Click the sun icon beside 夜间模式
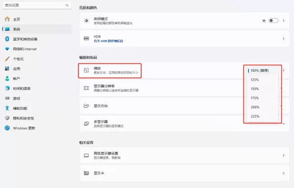The height and width of the screenshot is (188, 294). coord(86,21)
